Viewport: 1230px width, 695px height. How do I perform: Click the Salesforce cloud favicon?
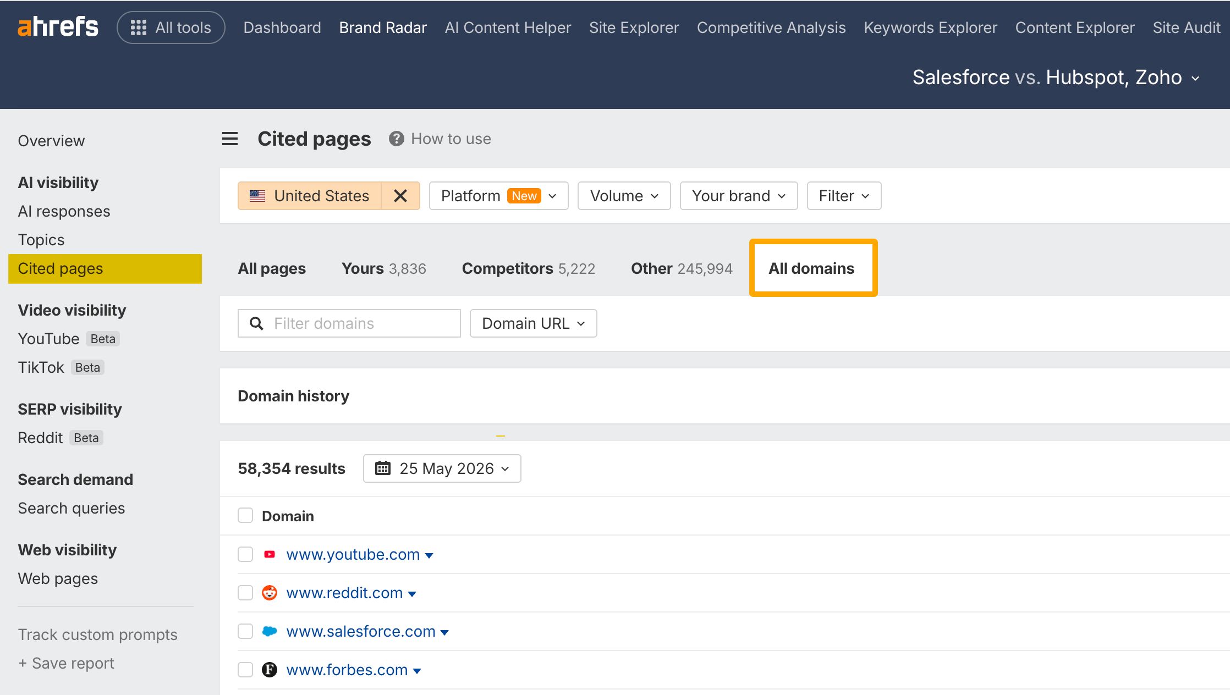[x=270, y=631]
